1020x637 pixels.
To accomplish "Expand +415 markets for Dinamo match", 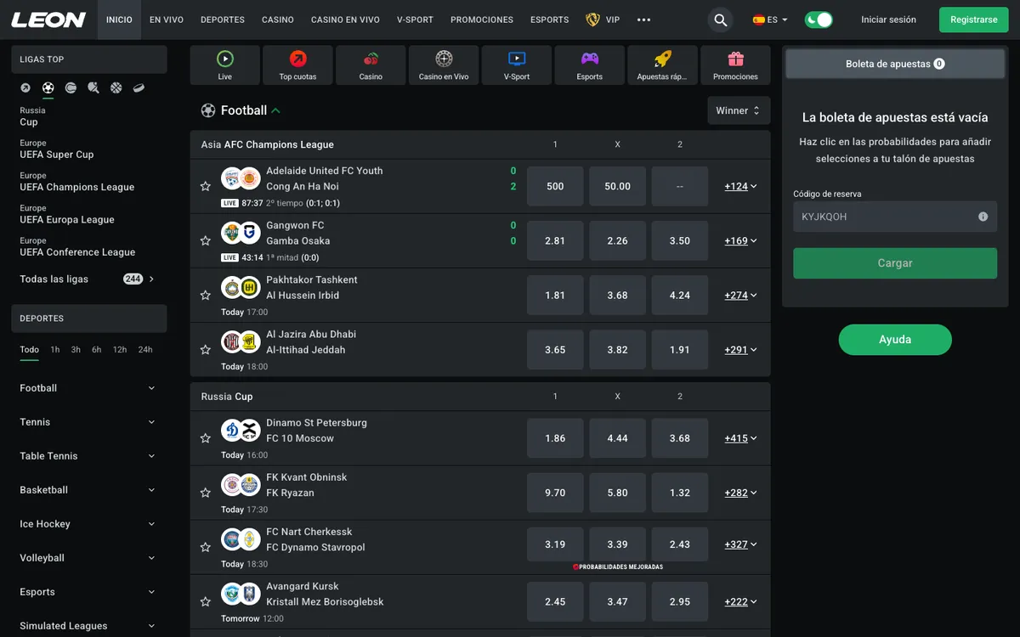I will click(x=740, y=438).
